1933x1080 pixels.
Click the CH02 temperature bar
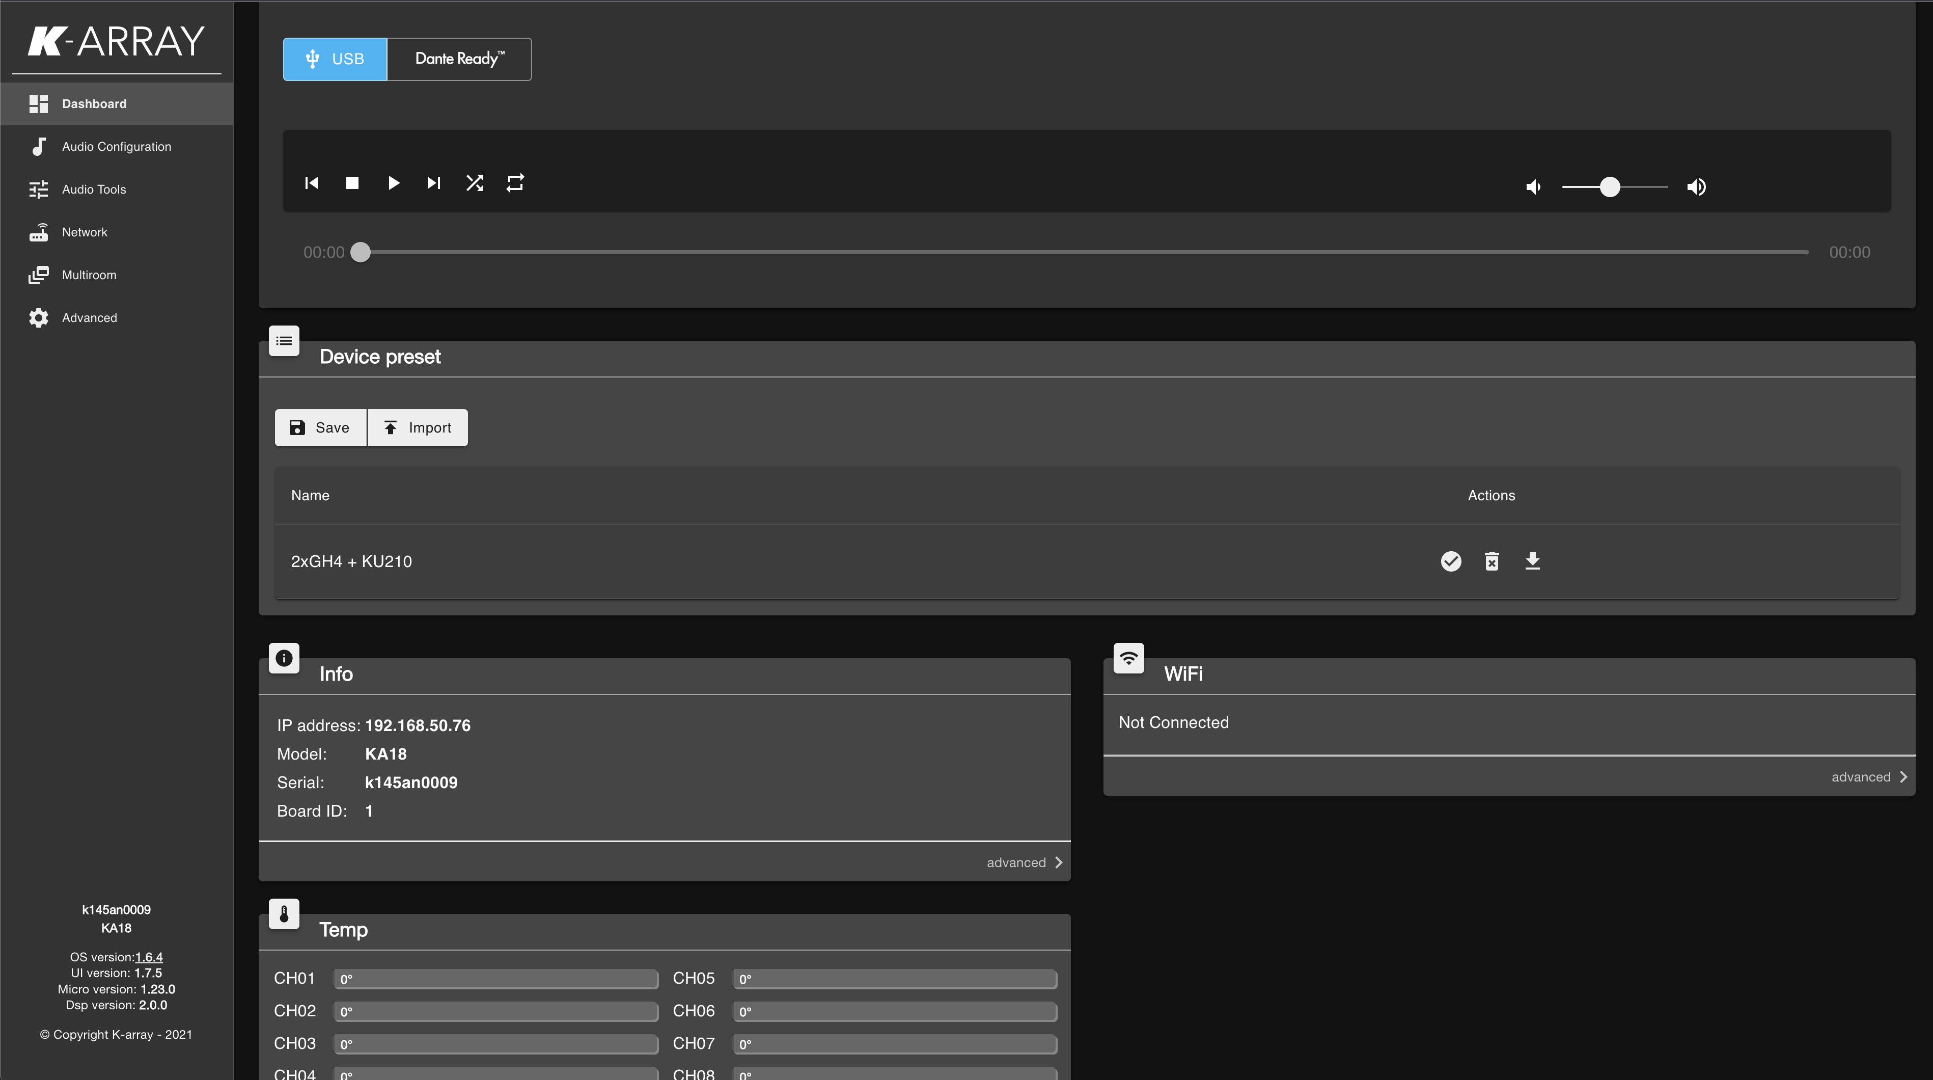click(496, 1012)
